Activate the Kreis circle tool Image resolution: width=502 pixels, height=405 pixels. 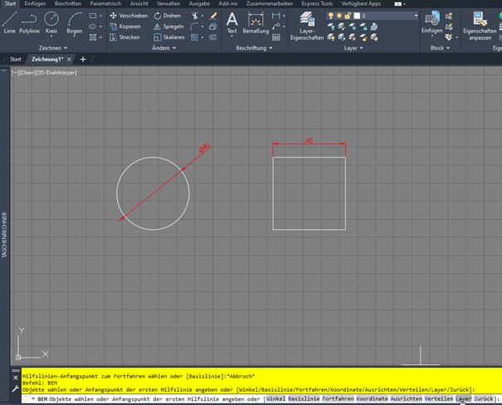[51, 22]
